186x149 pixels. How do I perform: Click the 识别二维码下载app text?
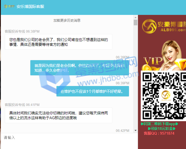click(x=159, y=124)
